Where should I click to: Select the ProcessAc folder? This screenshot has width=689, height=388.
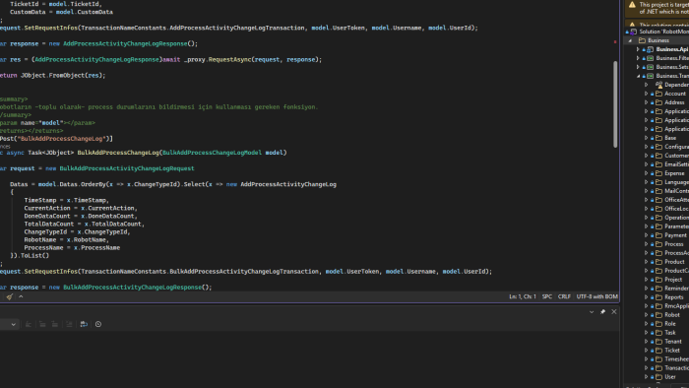(677, 253)
